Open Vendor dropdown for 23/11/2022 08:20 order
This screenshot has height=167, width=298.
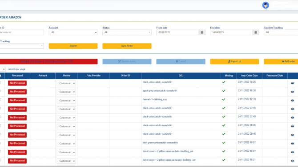coord(66,83)
